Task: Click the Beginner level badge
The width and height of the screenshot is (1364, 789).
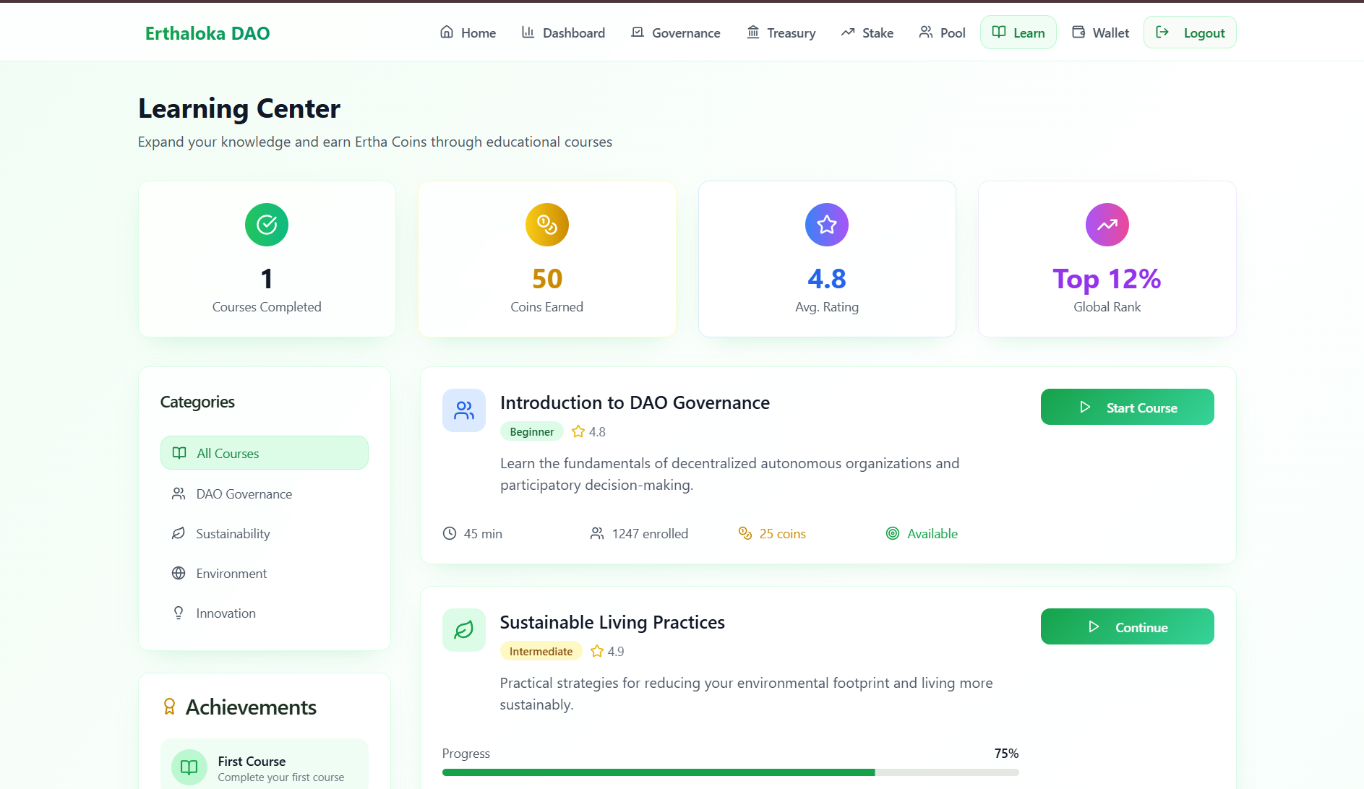Action: (x=532, y=431)
